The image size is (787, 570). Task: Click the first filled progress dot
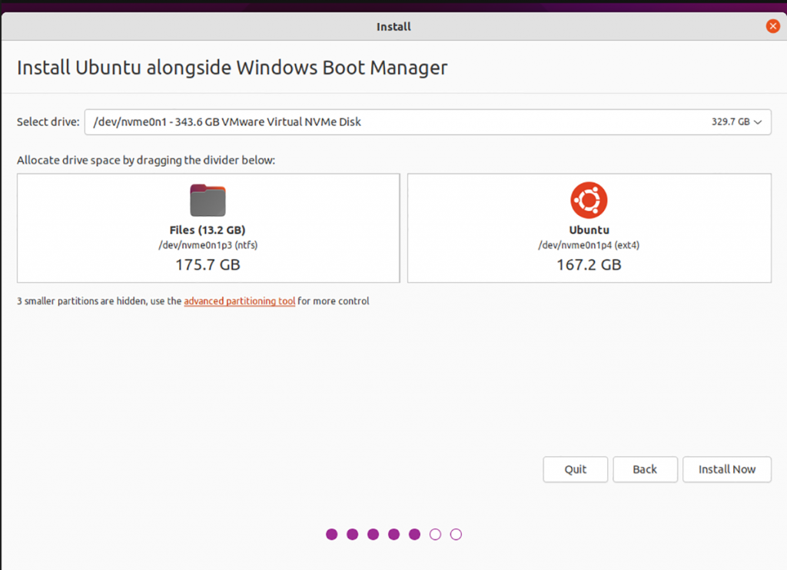tap(331, 534)
